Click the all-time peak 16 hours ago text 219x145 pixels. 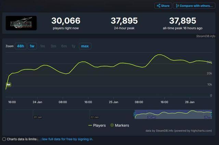pyautogui.click(x=182, y=28)
